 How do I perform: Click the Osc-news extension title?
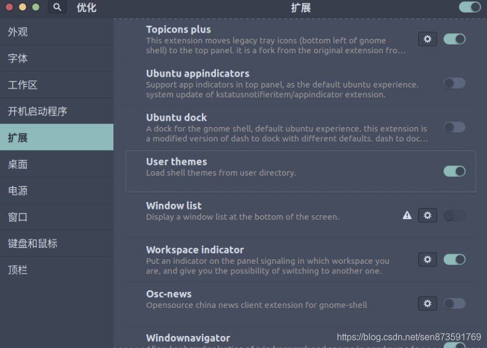168,294
